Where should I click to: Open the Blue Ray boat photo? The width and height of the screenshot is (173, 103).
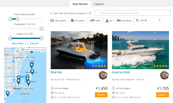click(79, 50)
